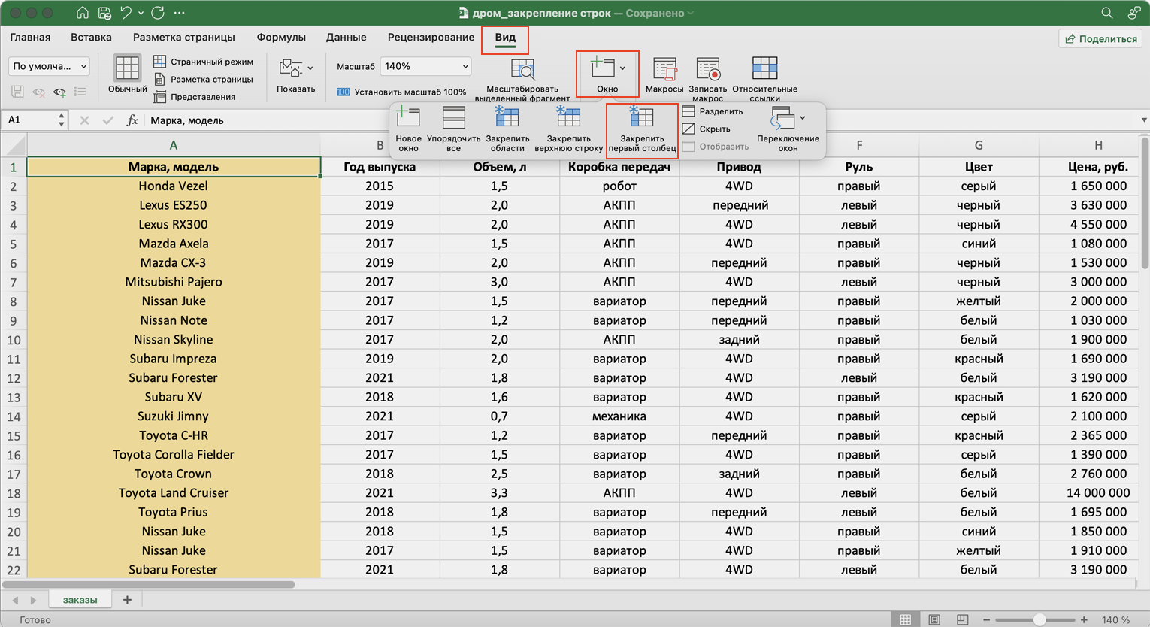
Task: Click the Поделиться share button
Action: 1100,38
